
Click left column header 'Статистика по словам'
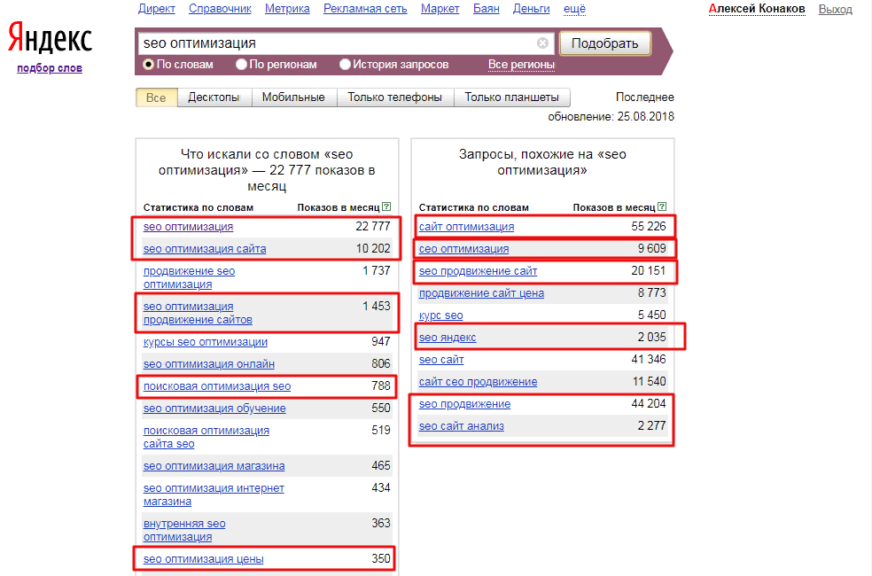point(198,207)
